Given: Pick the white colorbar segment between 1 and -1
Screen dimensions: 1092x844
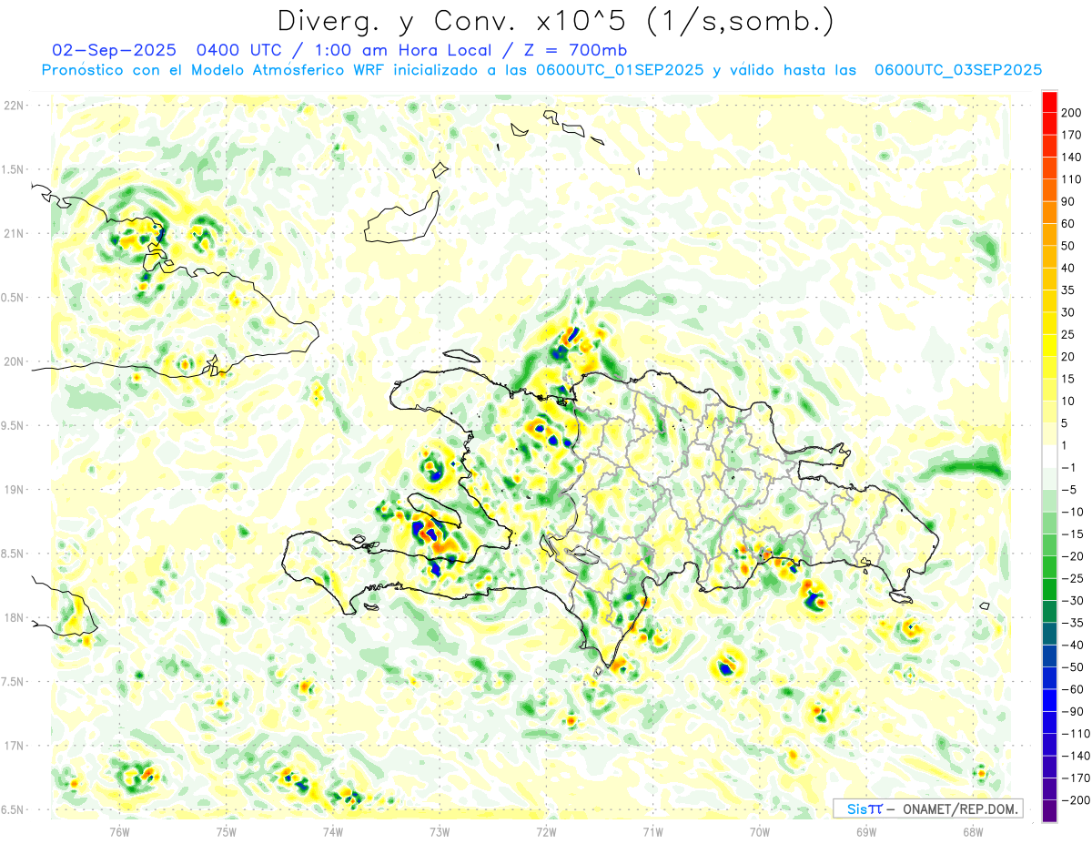Looking at the screenshot, I should (1049, 456).
